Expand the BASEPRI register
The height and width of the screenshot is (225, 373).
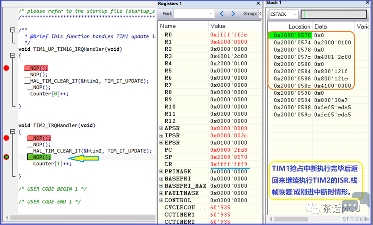161,179
